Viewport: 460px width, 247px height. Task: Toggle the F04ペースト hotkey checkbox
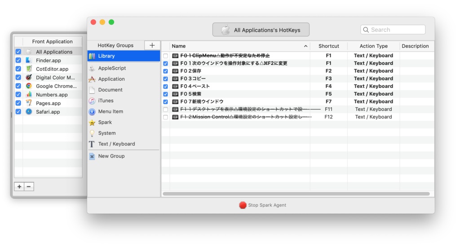(166, 86)
